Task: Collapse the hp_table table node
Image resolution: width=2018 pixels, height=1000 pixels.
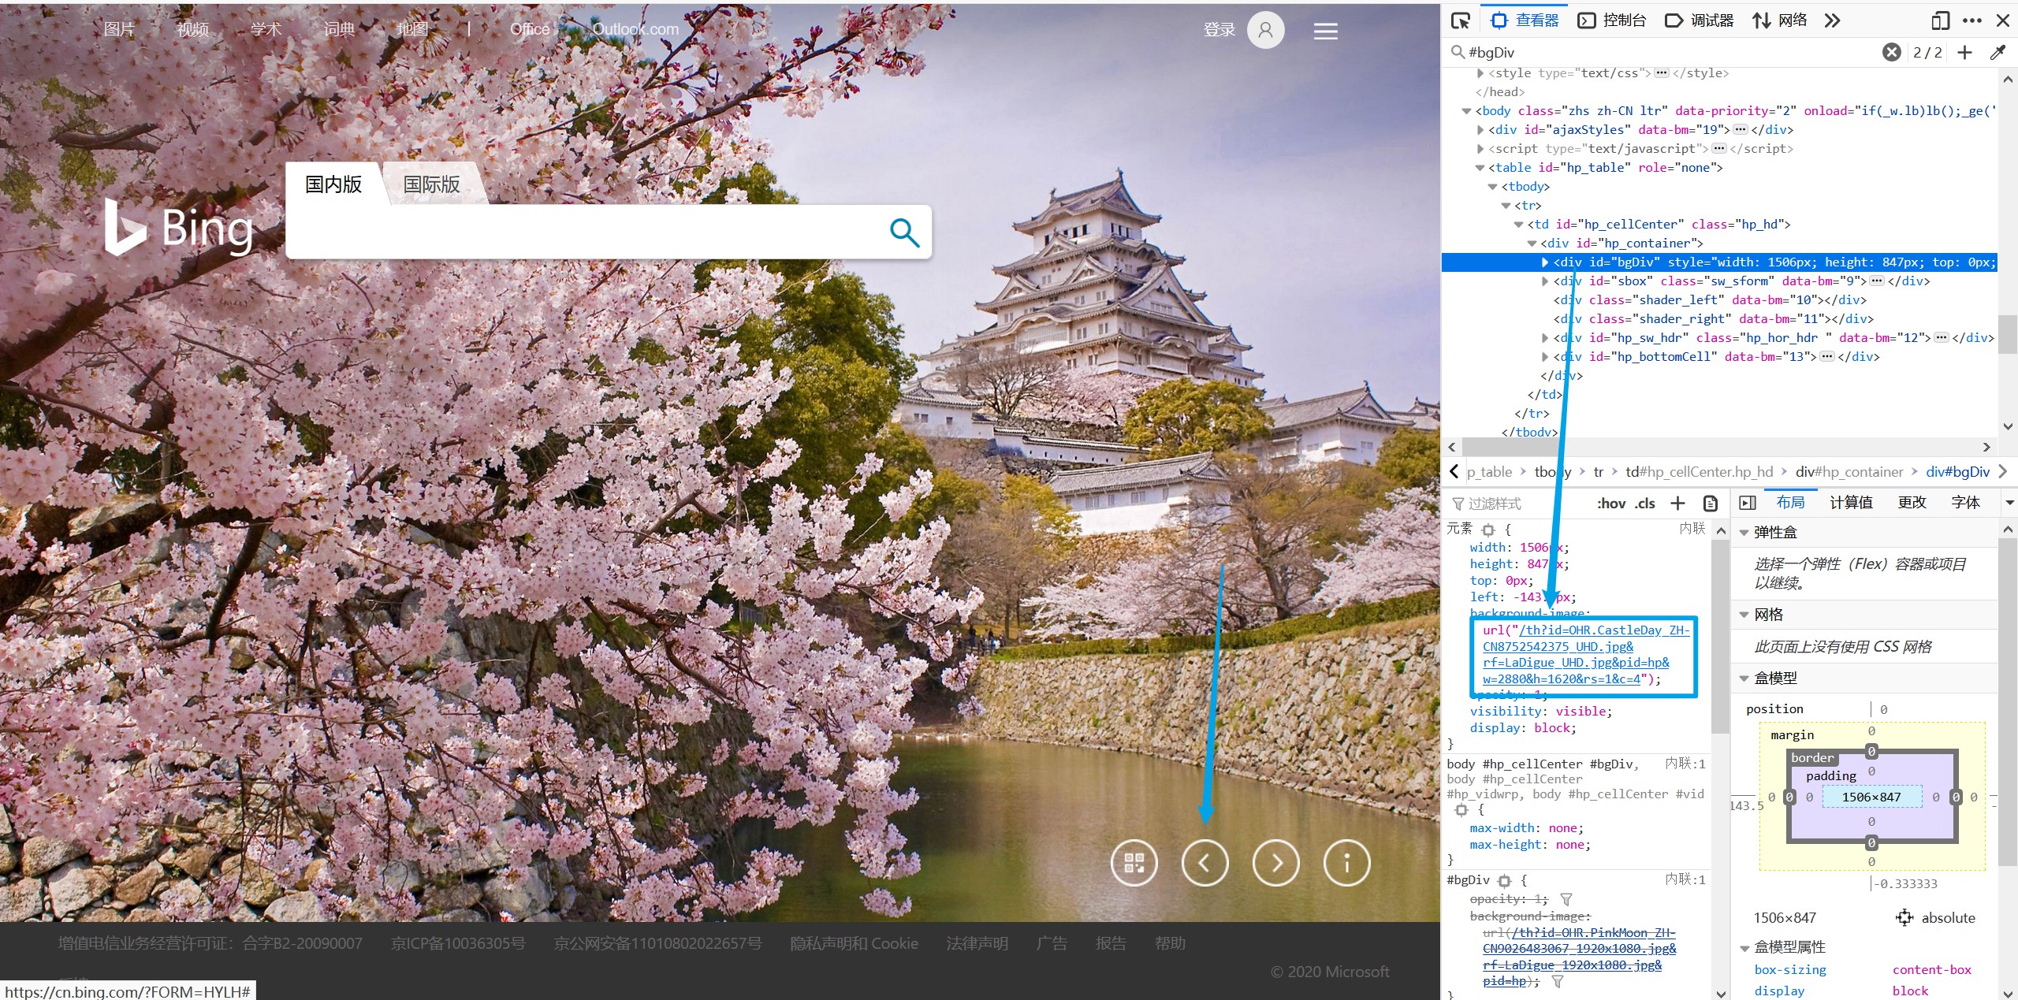Action: (1480, 168)
